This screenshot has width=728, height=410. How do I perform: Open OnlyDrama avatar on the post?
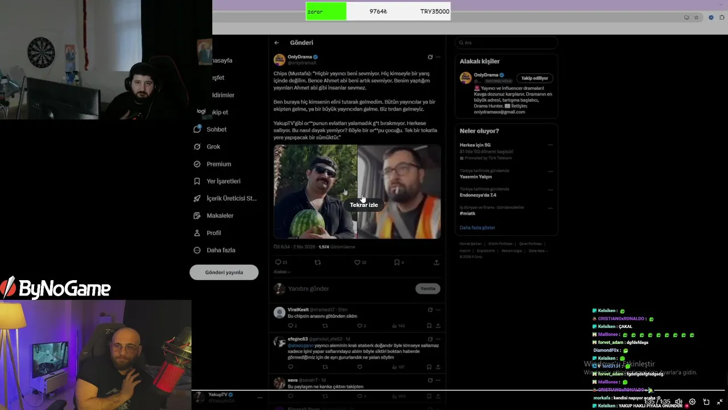point(279,60)
